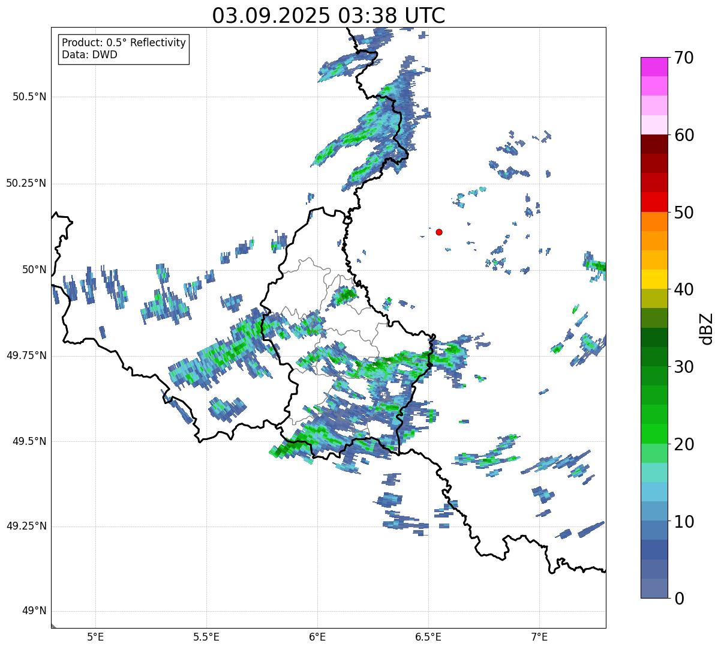Click the colorbar 30 tick label

(684, 367)
